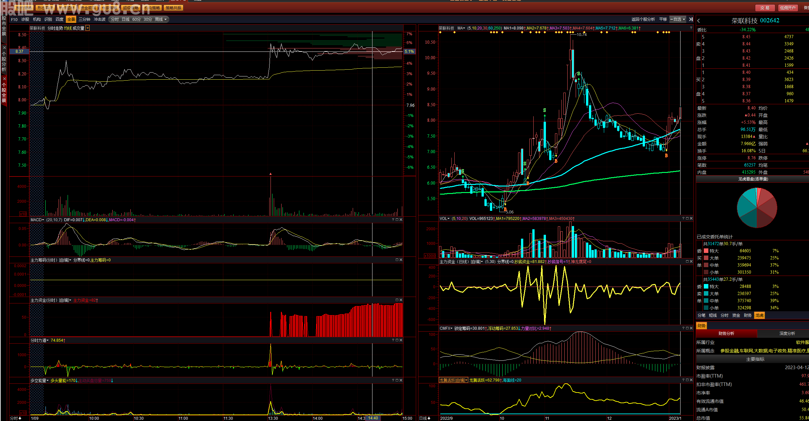809x421 pixels.
Task: Switch to the 分笔 tab
Action: coord(702,315)
